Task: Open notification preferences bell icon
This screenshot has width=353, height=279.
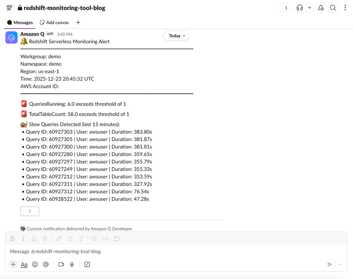Action: pos(321,8)
